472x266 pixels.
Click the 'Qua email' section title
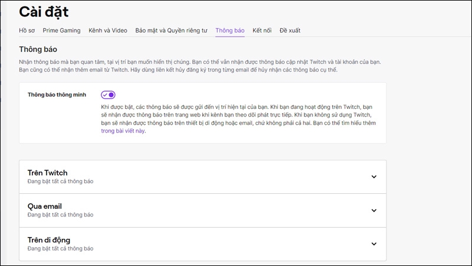pyautogui.click(x=45, y=206)
